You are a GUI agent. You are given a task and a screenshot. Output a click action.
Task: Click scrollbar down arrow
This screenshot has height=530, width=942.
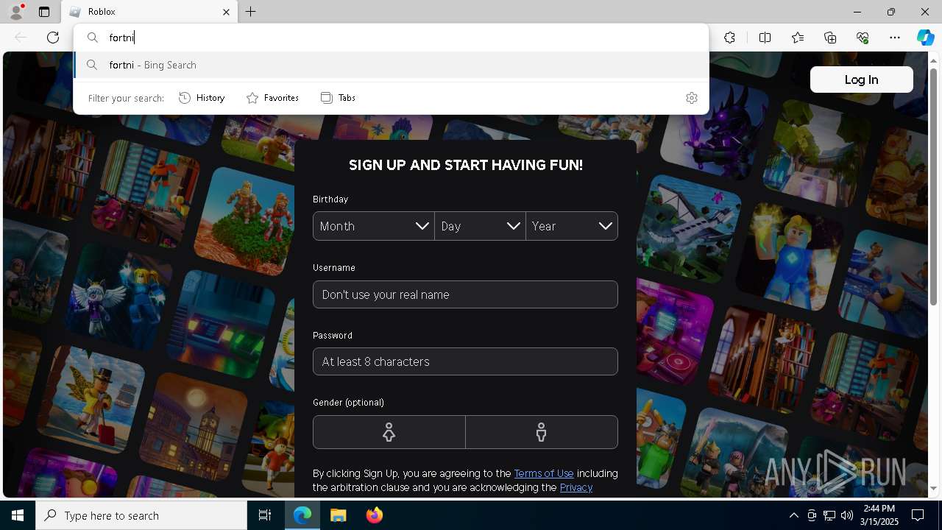933,488
